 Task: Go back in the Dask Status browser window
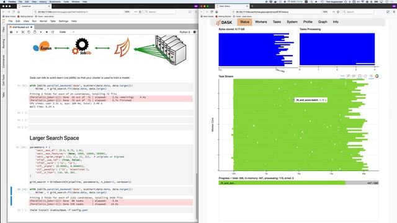tap(202, 12)
